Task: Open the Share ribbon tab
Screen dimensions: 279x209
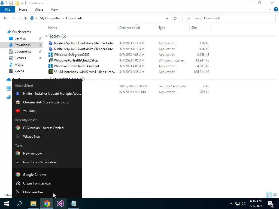Action: pyautogui.click(x=39, y=10)
